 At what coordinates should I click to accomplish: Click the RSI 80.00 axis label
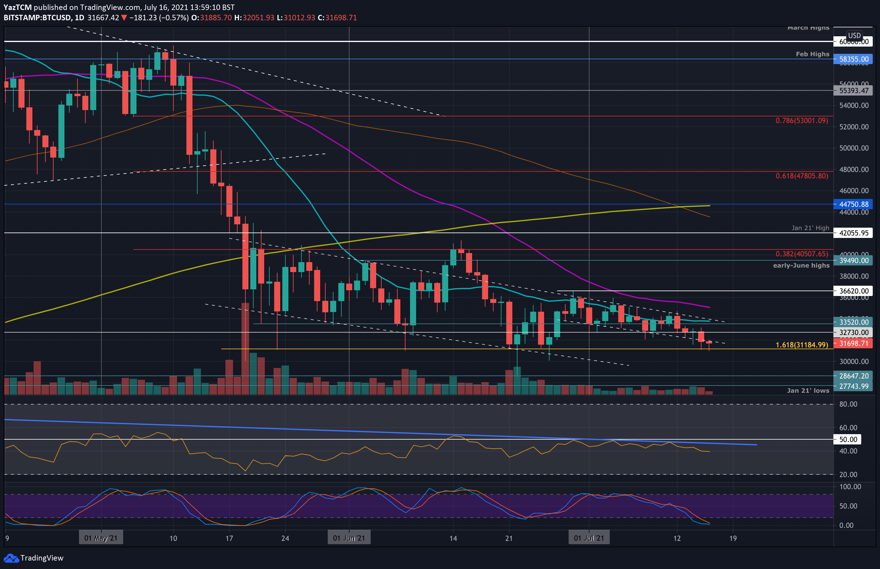coord(848,405)
